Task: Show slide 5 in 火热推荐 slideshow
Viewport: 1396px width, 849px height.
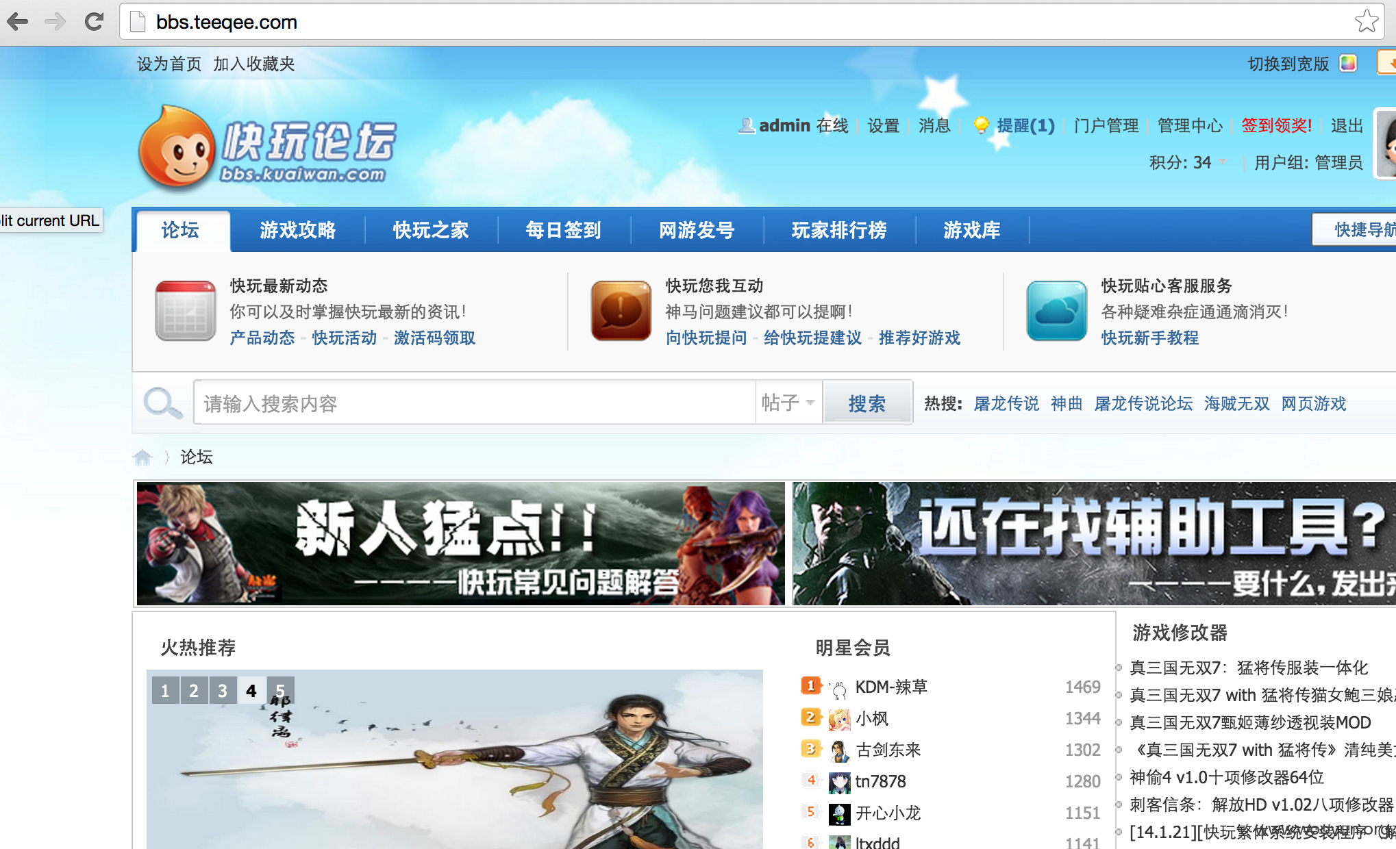Action: pos(280,690)
